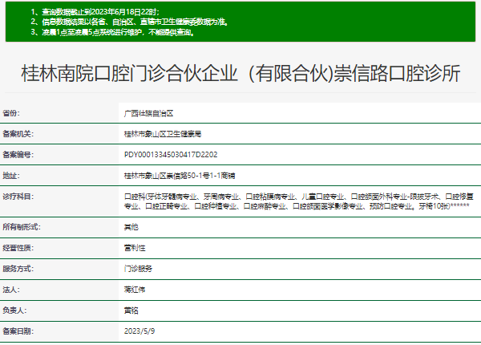Image resolution: width=481 pixels, height=345 pixels.
Task: Click the 省份 label
Action: [x=11, y=113]
